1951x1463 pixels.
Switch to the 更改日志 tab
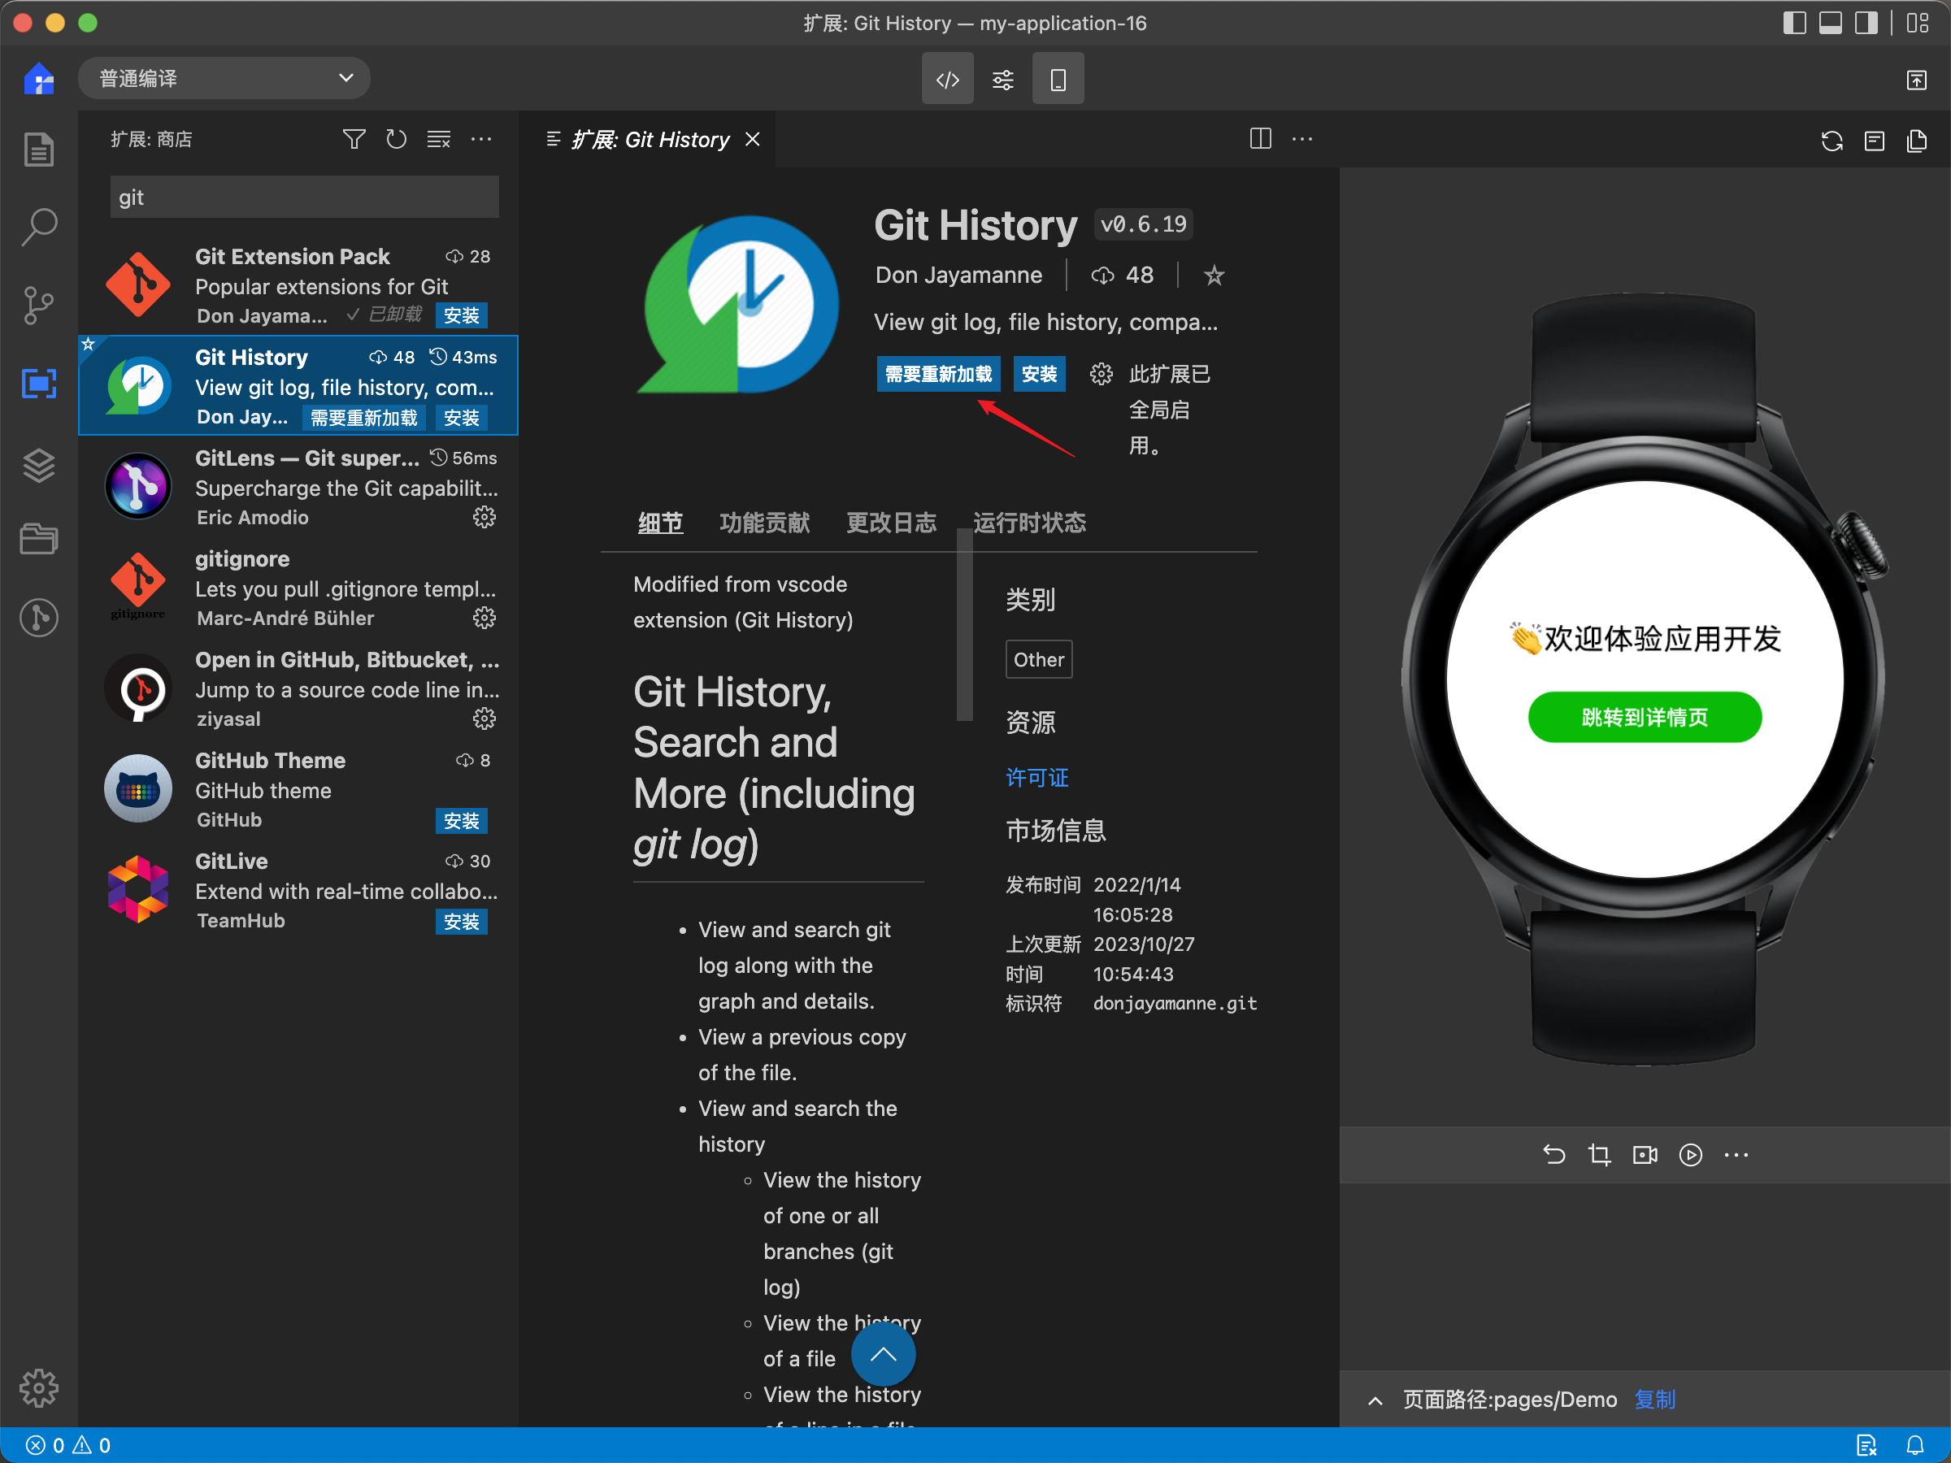[891, 522]
